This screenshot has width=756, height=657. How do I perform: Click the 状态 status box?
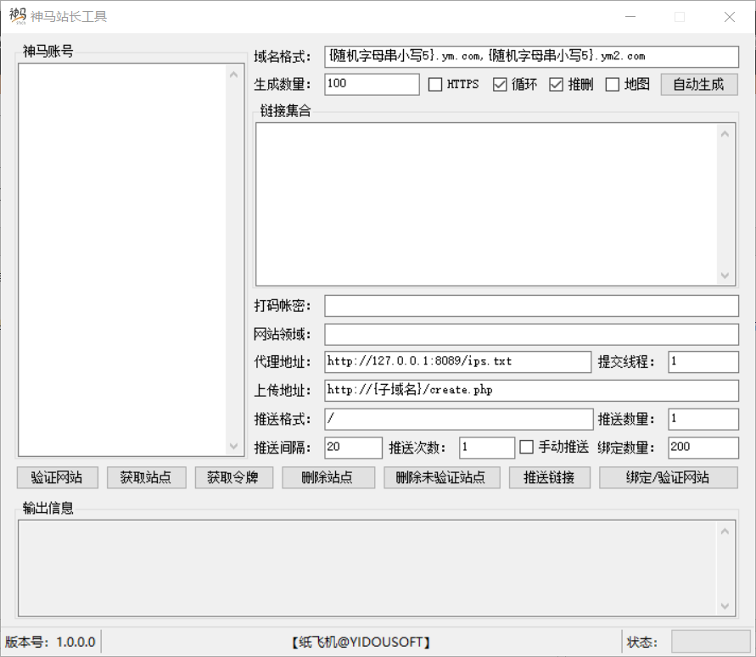[710, 642]
